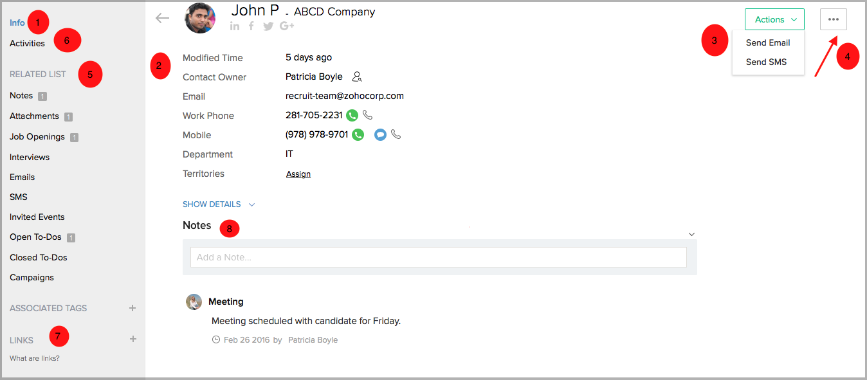867x380 pixels.
Task: Open Job Openings related list
Action: [x=37, y=137]
